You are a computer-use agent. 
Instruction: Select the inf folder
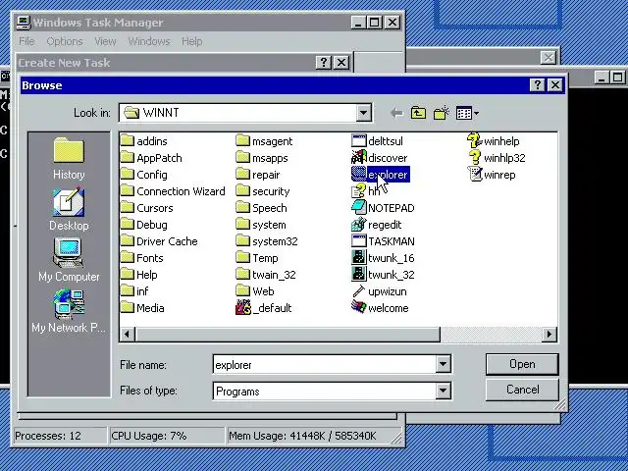134,291
